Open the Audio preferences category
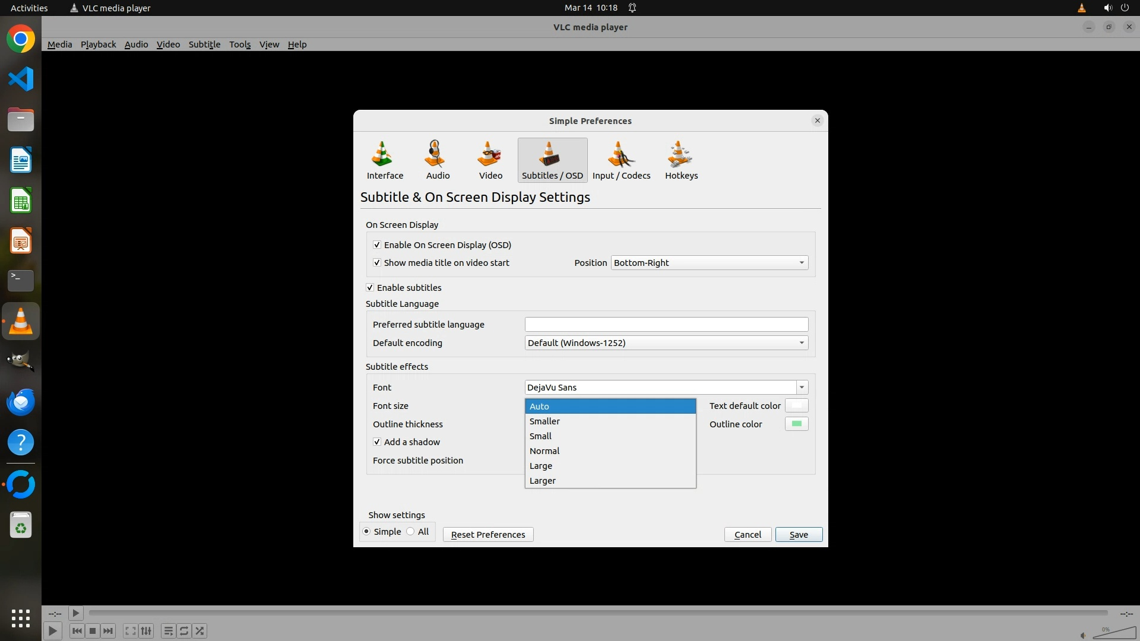 click(x=438, y=160)
